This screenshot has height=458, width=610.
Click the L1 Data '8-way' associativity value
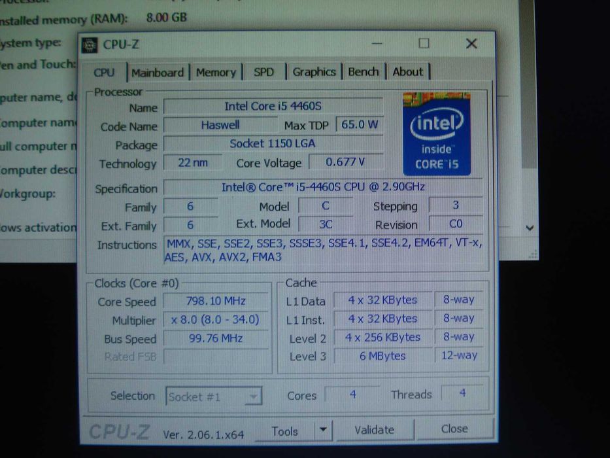[x=459, y=299]
